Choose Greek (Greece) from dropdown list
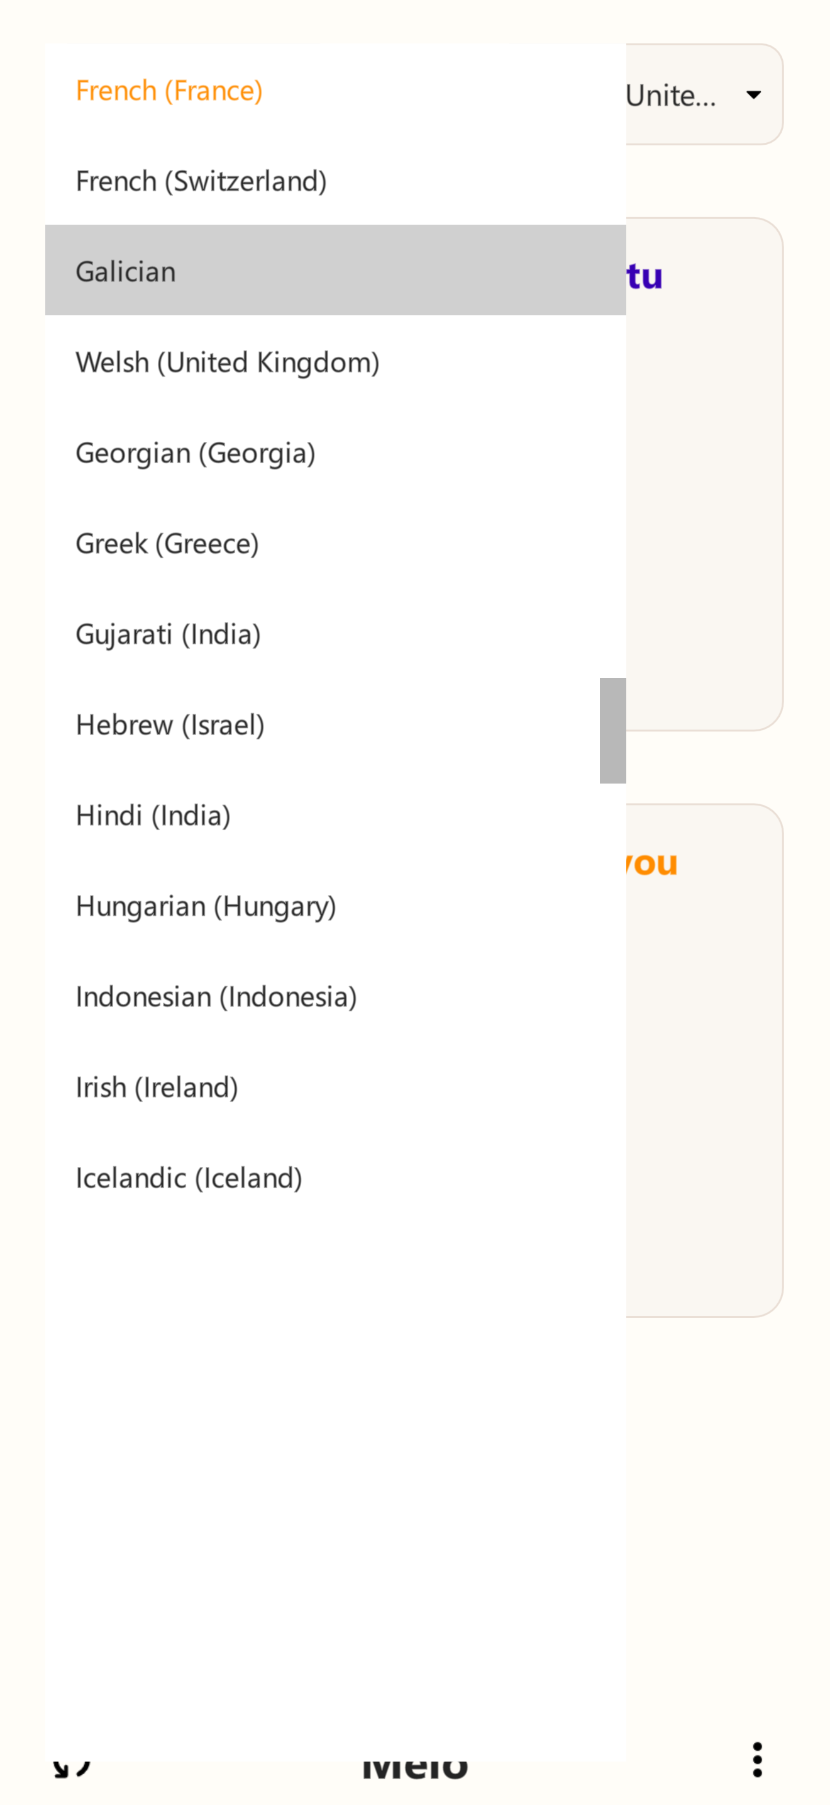This screenshot has width=830, height=1805. [335, 543]
